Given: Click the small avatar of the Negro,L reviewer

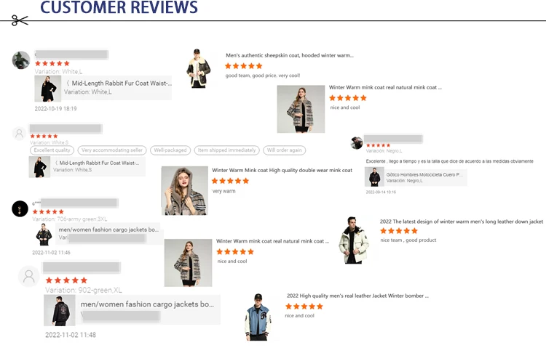Looking at the screenshot, I should tap(357, 143).
